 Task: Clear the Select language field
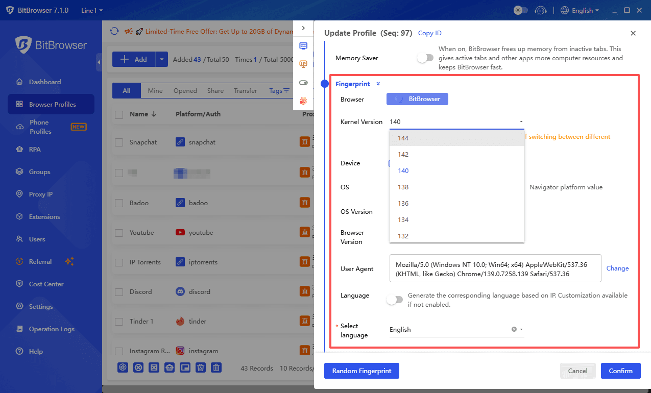(514, 329)
